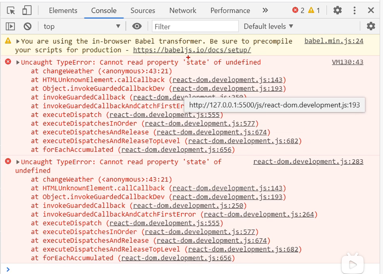Image resolution: width=383 pixels, height=274 pixels.
Task: Open the top JavaScript context dropdown
Action: click(81, 26)
